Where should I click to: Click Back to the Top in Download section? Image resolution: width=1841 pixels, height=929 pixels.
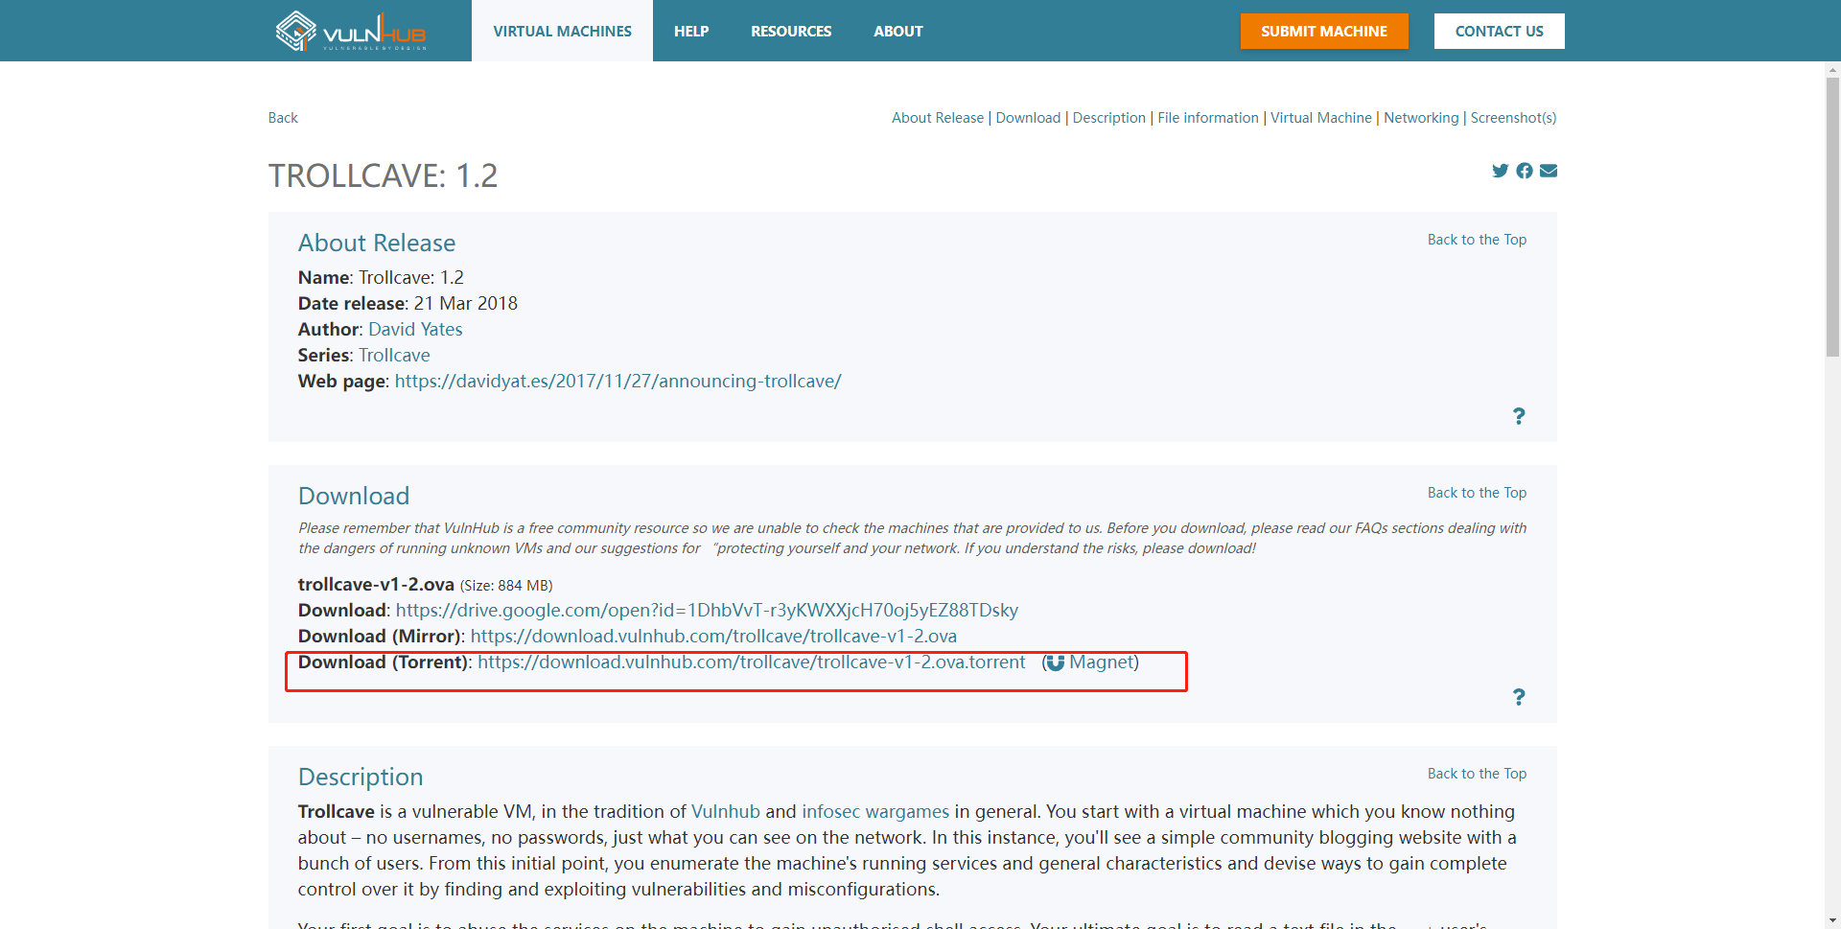1477,493
